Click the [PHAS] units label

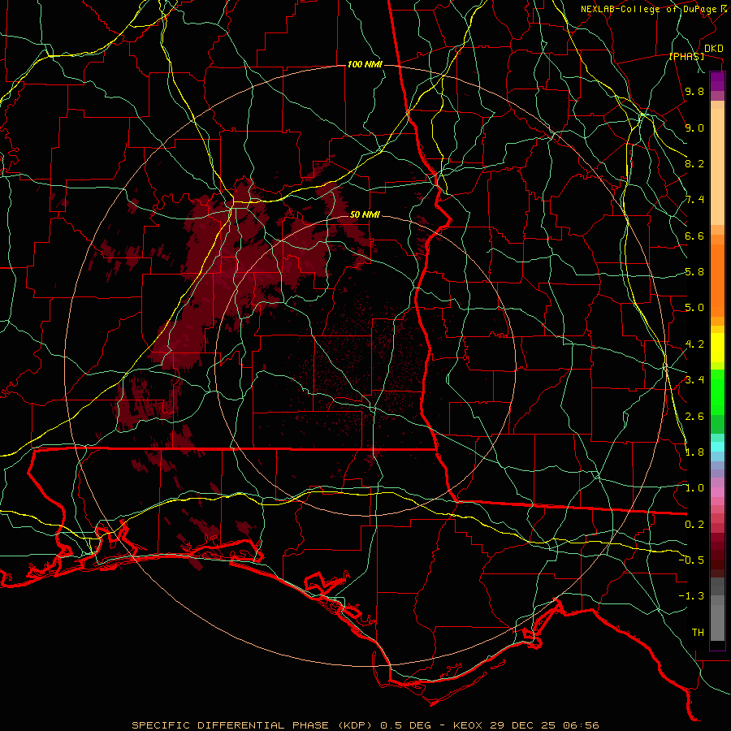(686, 56)
